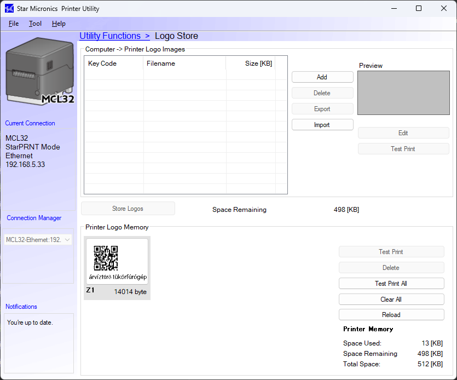Click the Current Connection heading
This screenshot has width=457, height=380.
30,123
